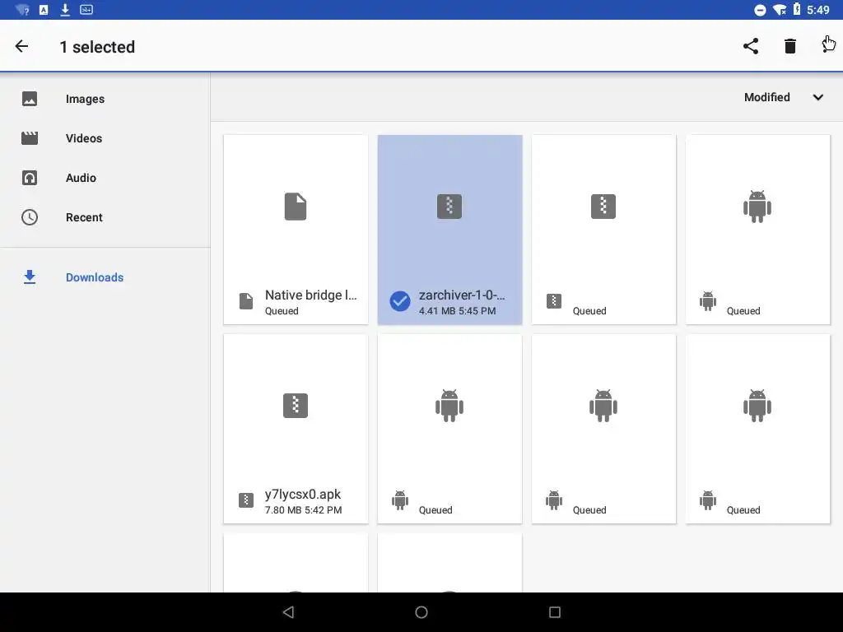Screen dimensions: 843x632
Task: Click the Downloads arrow icon in sidebar
Action: pyautogui.click(x=30, y=277)
